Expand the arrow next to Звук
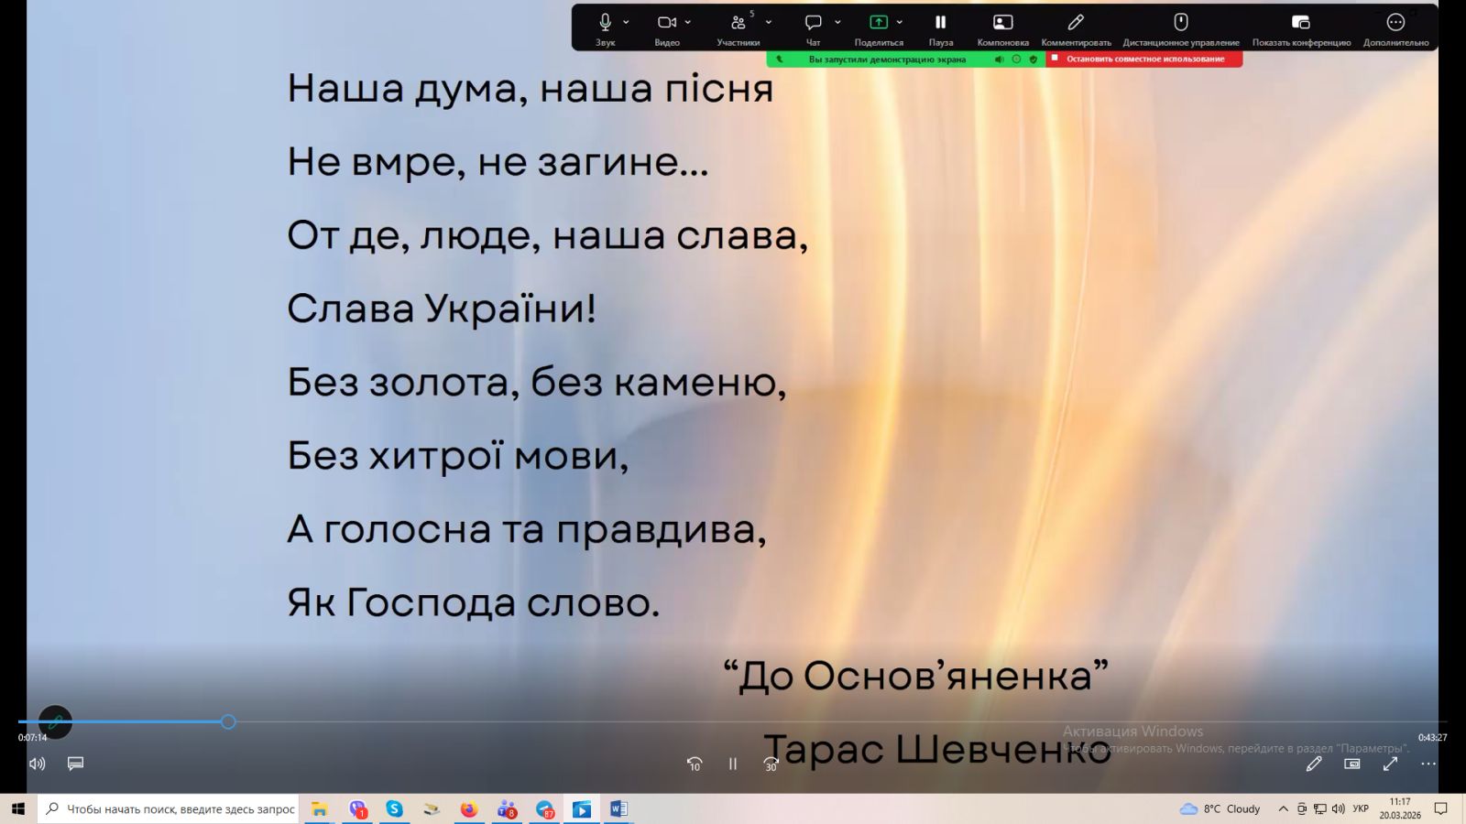This screenshot has width=1466, height=824. coord(626,22)
